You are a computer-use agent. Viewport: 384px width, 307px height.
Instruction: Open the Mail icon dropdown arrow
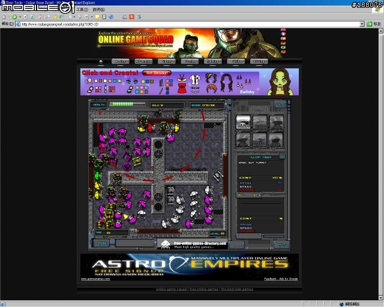point(74,17)
